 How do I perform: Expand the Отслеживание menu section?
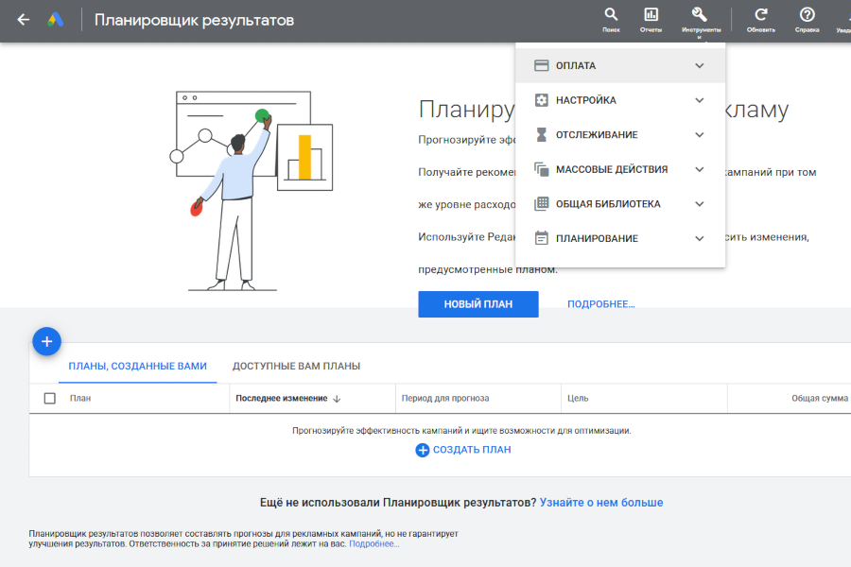pyautogui.click(x=620, y=135)
